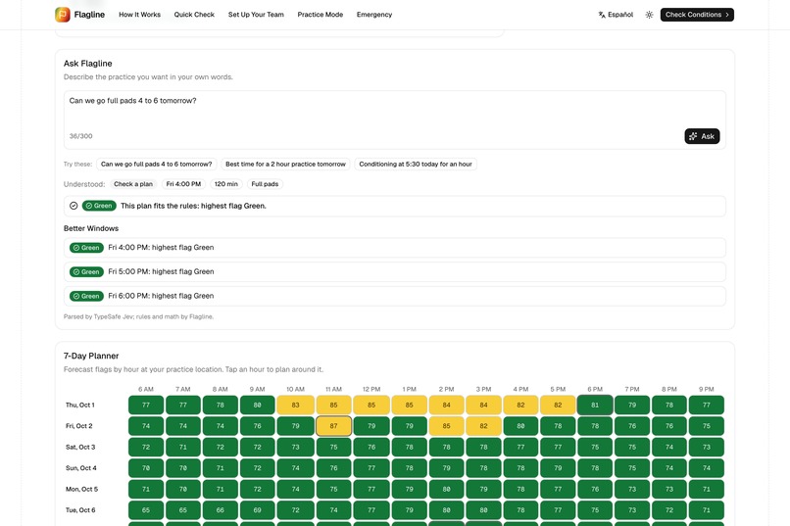Open Set Up Your Team
This screenshot has height=526, width=790.
pyautogui.click(x=256, y=15)
